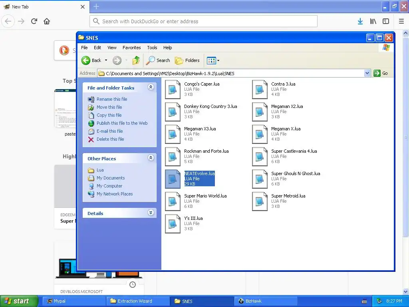Click Rename this file

[112, 99]
